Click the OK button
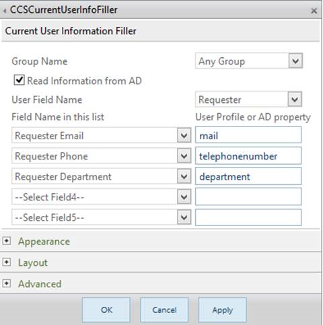This screenshot has width=323, height=325. (x=106, y=310)
